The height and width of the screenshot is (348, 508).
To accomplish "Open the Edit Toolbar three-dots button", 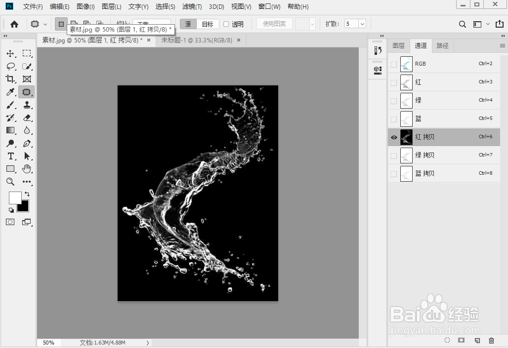I will click(x=27, y=182).
